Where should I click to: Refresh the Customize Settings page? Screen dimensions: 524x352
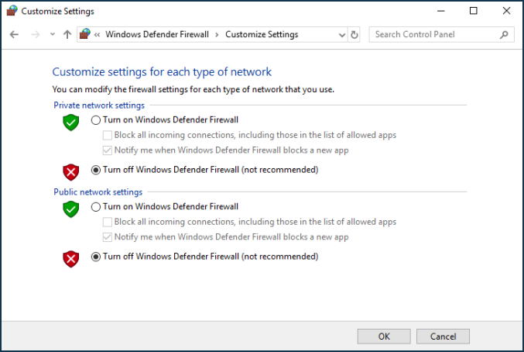354,35
